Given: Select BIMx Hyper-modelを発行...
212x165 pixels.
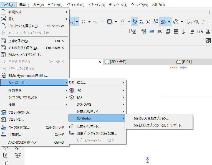Looking at the screenshot, I should point(34,75).
